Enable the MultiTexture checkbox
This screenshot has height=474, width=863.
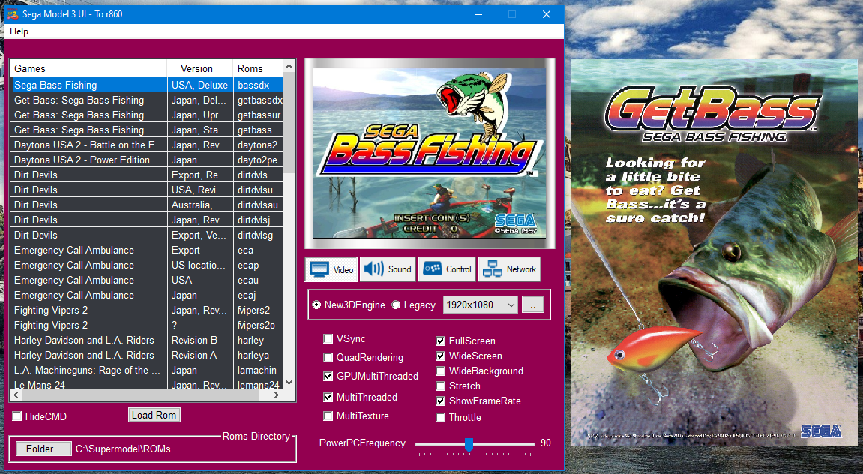328,415
